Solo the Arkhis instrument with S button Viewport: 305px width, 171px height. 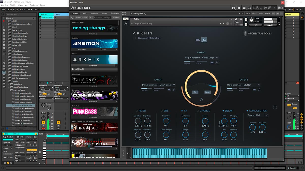[x=246, y=19]
